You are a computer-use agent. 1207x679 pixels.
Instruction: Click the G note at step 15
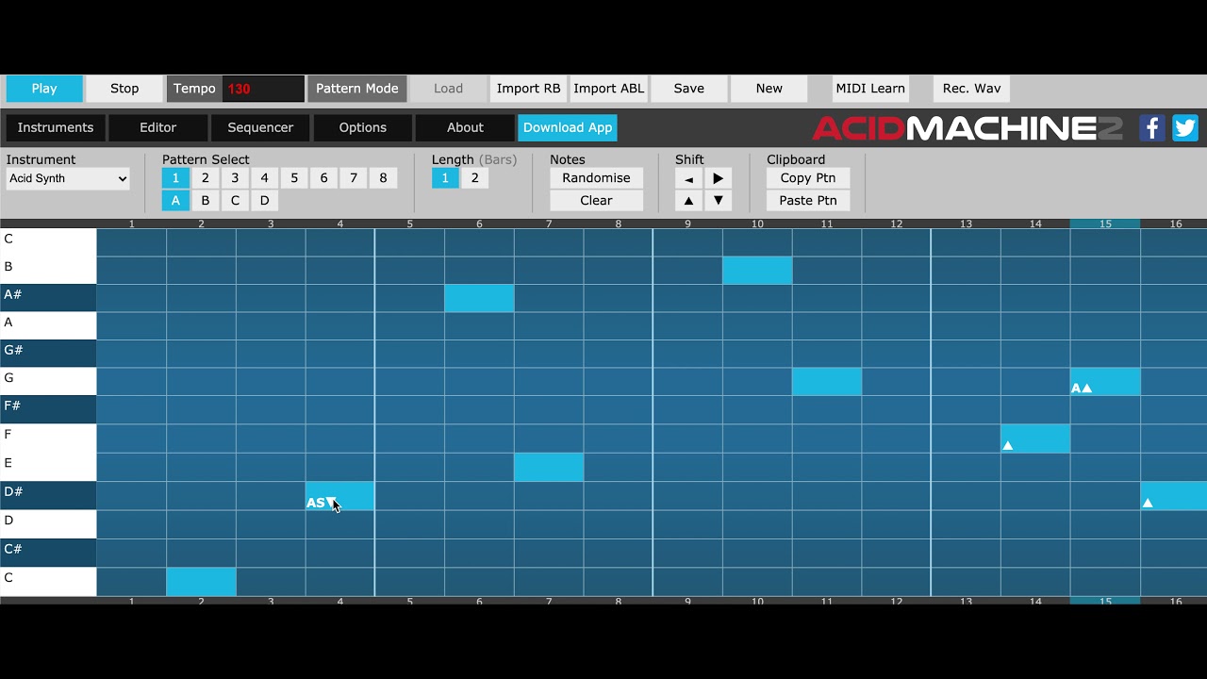(x=1105, y=382)
